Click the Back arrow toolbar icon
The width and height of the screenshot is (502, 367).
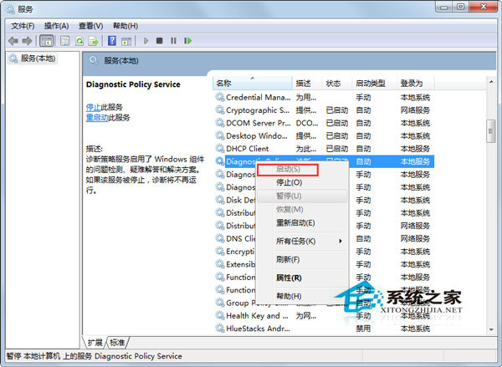click(x=13, y=40)
